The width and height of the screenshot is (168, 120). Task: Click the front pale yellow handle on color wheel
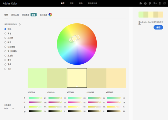(x=75, y=38)
